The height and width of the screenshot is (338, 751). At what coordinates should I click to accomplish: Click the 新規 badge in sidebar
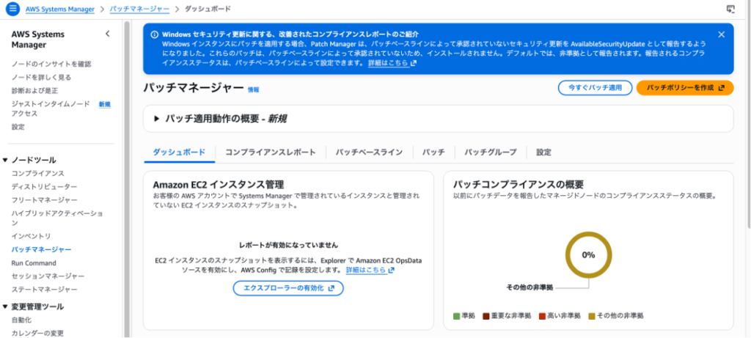[x=104, y=104]
